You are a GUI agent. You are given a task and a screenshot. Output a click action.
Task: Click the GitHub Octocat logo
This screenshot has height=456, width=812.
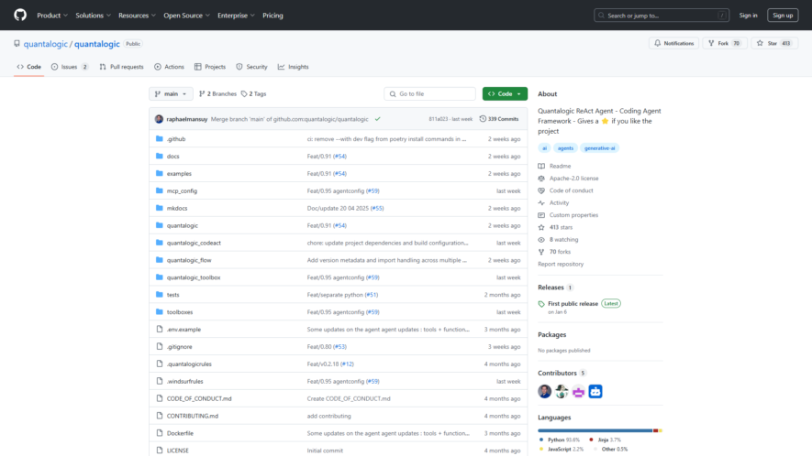20,15
